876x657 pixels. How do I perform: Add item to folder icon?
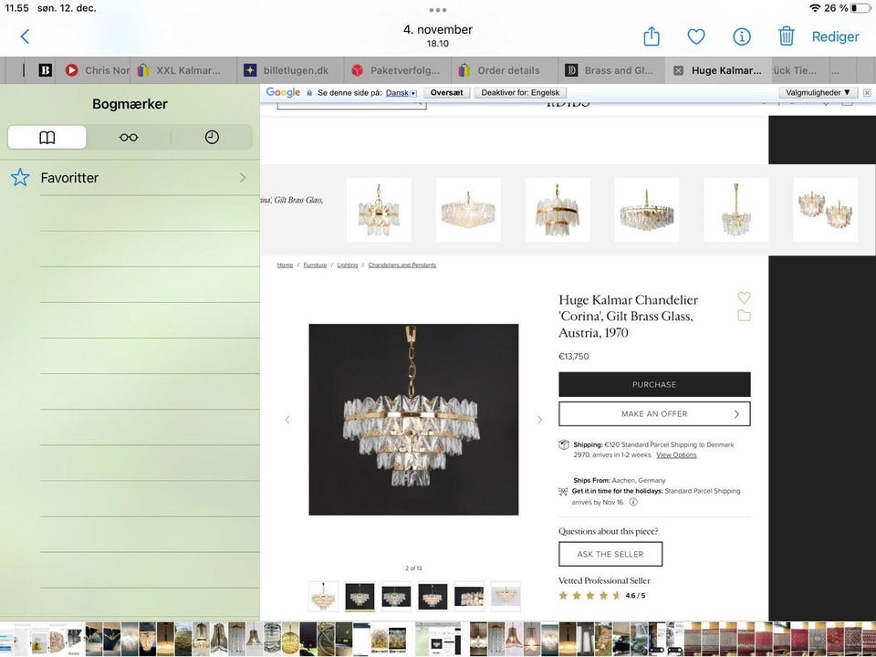point(745,316)
